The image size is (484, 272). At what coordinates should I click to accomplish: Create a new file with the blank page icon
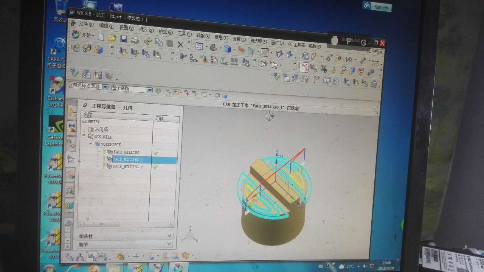click(101, 37)
